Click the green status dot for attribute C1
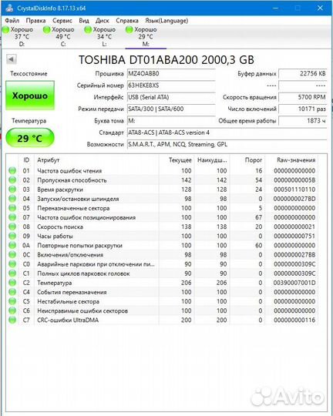 tap(12, 273)
